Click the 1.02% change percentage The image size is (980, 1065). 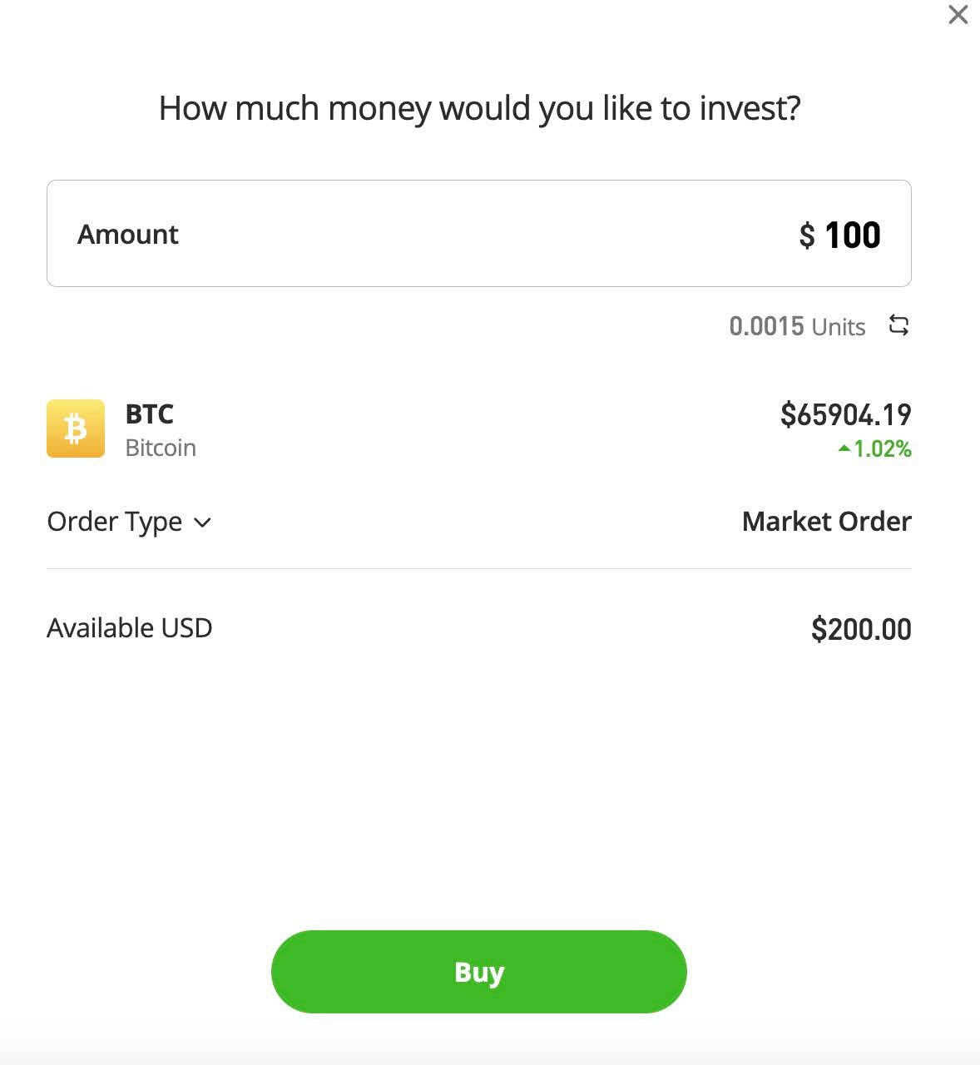pyautogui.click(x=883, y=449)
